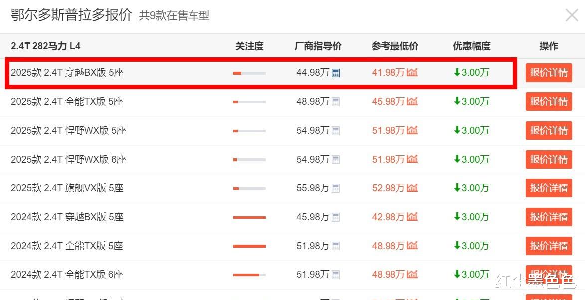Click the 共9款在售车型 subtitle
Screen dimensions: 585x300
tap(174, 16)
